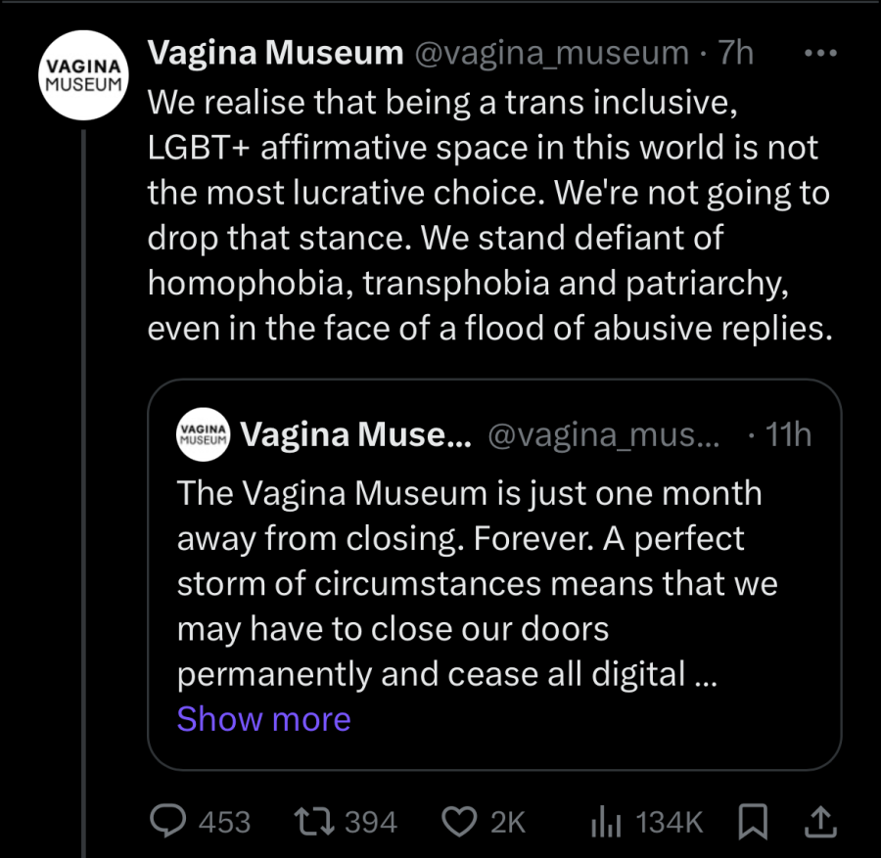Open the reply comment icon
881x858 pixels.
tap(167, 822)
